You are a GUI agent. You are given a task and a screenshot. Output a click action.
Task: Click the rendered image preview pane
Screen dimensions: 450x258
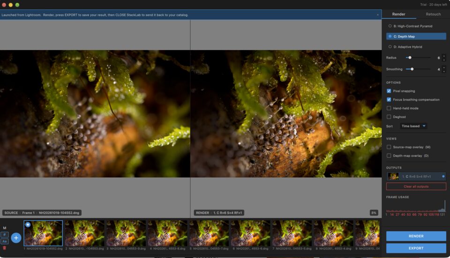[286, 114]
